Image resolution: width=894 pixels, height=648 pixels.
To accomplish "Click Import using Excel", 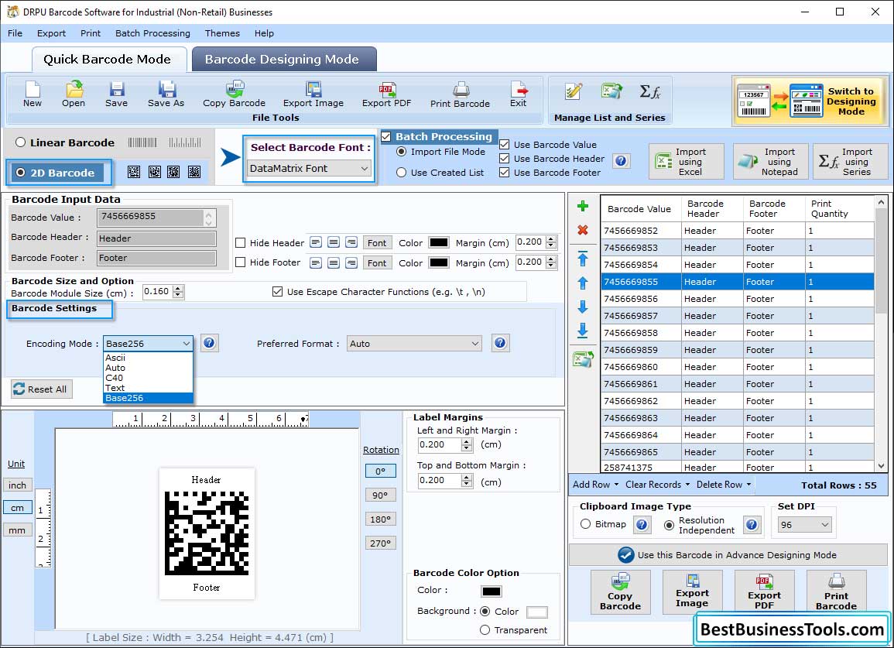I will 687,162.
